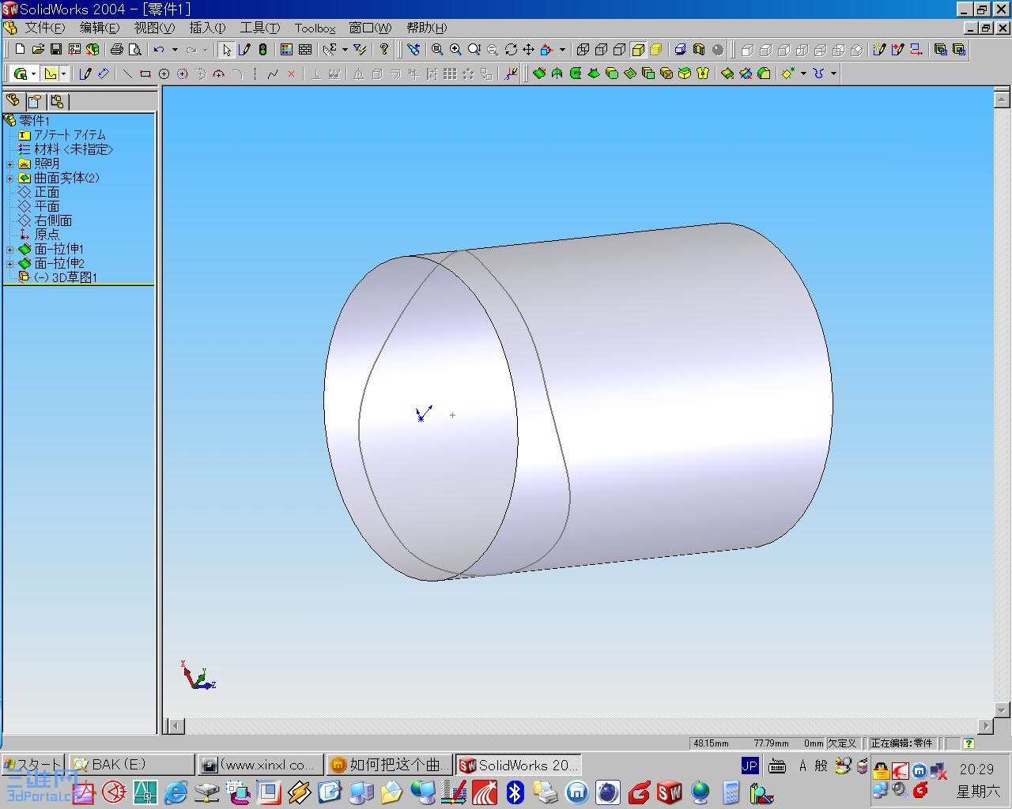
Task: Select the Line sketch tool
Action: [127, 73]
